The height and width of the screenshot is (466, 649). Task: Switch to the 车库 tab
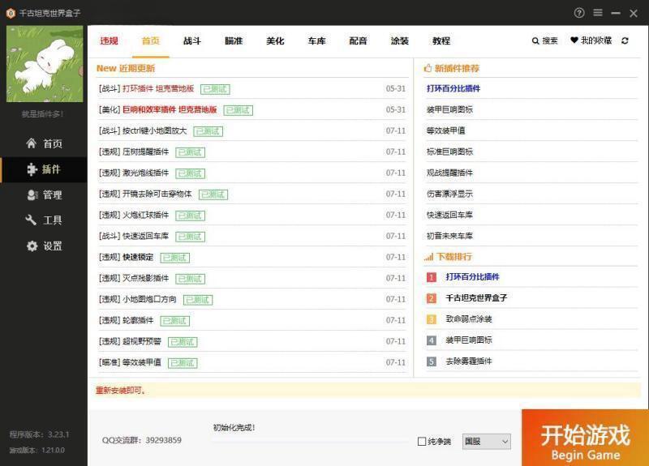[316, 41]
